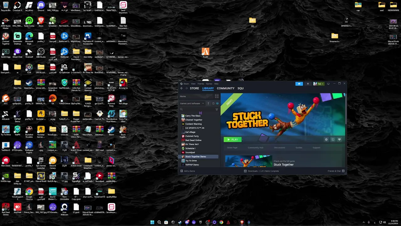The width and height of the screenshot is (401, 226).
Task: Open the FiveM desktop icon
Action: coord(206,53)
